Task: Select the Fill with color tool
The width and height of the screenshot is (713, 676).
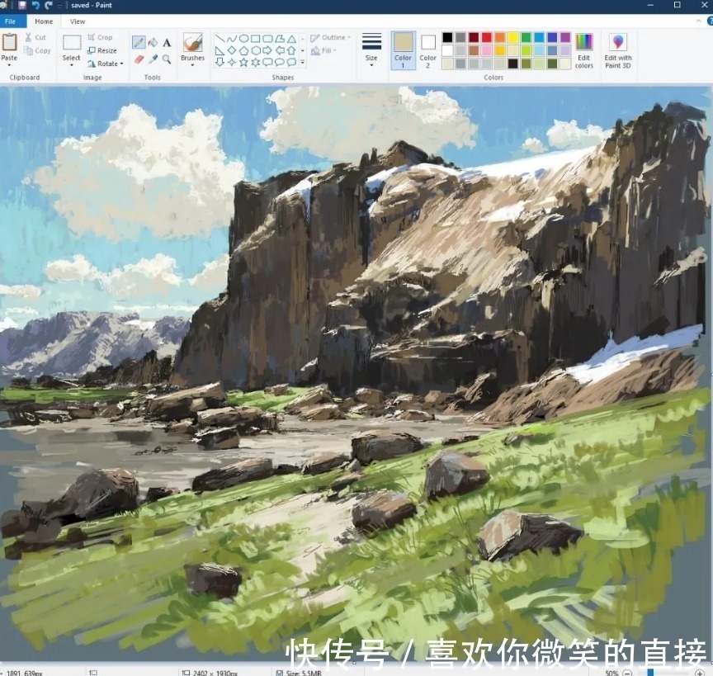Action: click(153, 41)
